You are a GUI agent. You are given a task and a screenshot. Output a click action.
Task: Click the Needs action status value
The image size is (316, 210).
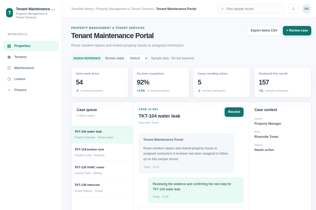point(264,150)
